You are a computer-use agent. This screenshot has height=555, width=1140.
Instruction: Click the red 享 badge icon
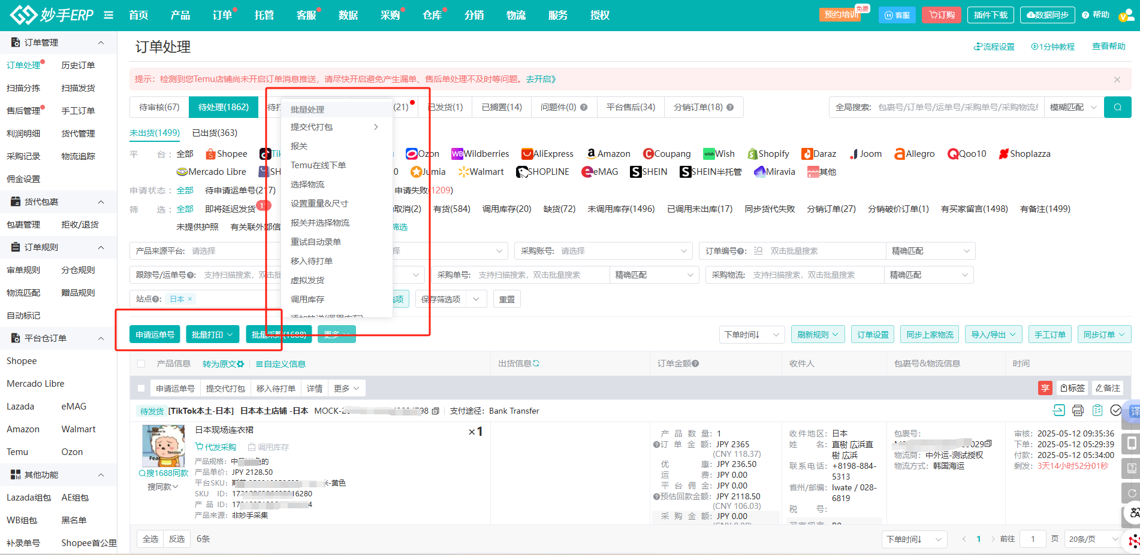(x=1045, y=388)
